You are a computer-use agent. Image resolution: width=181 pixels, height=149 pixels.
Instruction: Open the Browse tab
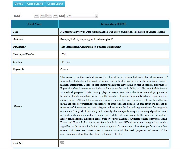19,4
